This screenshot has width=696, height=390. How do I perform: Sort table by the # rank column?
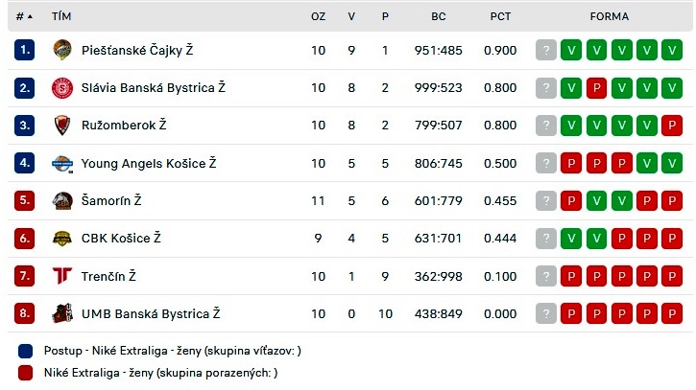pyautogui.click(x=24, y=16)
